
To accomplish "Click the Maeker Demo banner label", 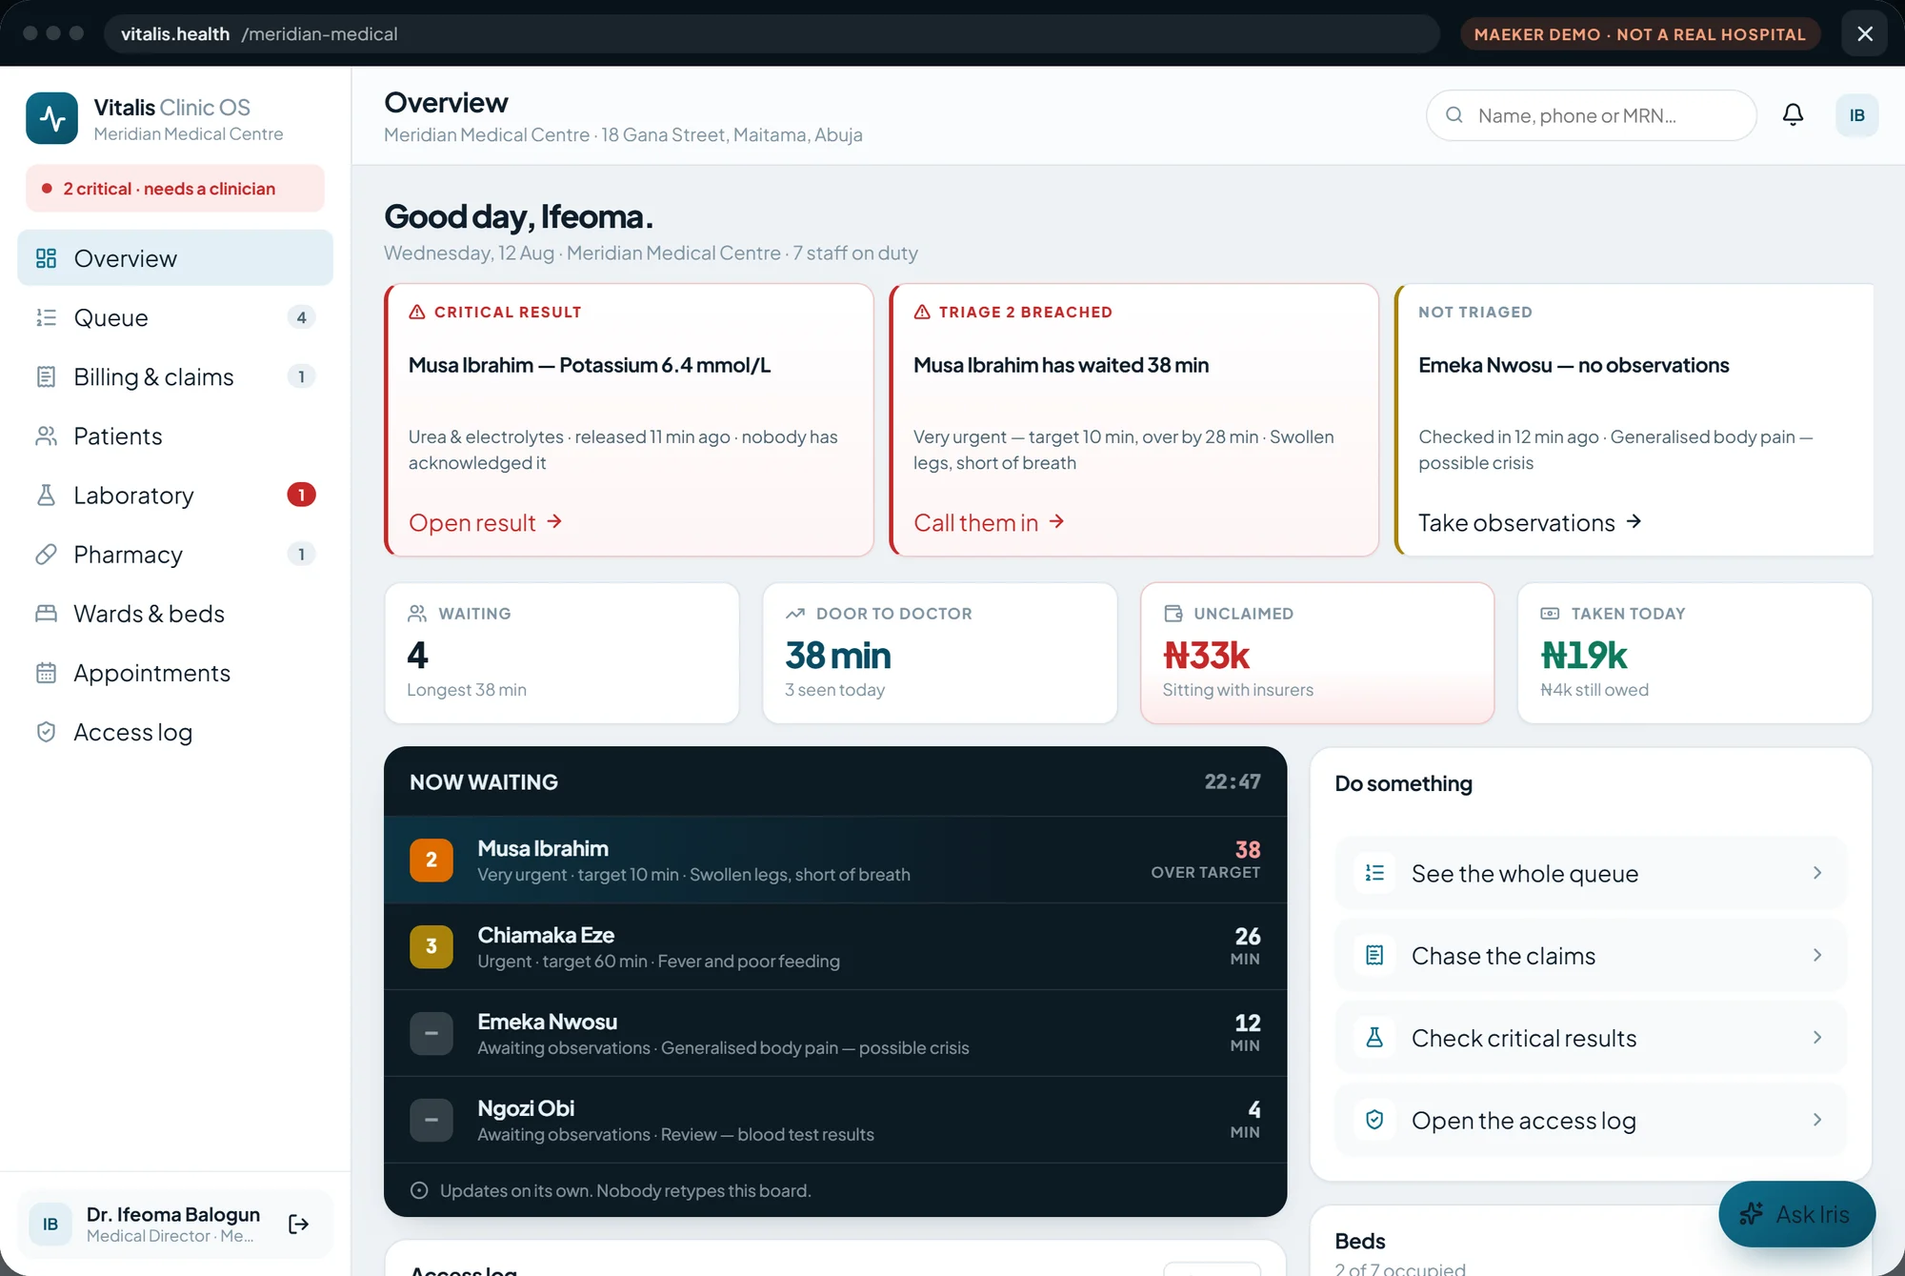I will [x=1640, y=33].
